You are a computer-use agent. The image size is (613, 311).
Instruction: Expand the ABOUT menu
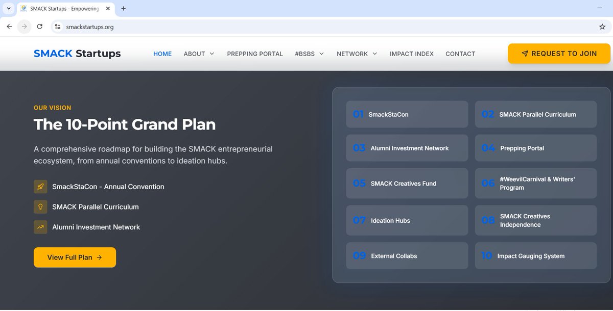pyautogui.click(x=199, y=54)
